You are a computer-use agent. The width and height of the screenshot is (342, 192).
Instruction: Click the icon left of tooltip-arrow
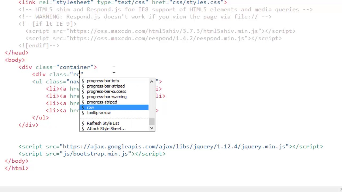tap(83, 113)
